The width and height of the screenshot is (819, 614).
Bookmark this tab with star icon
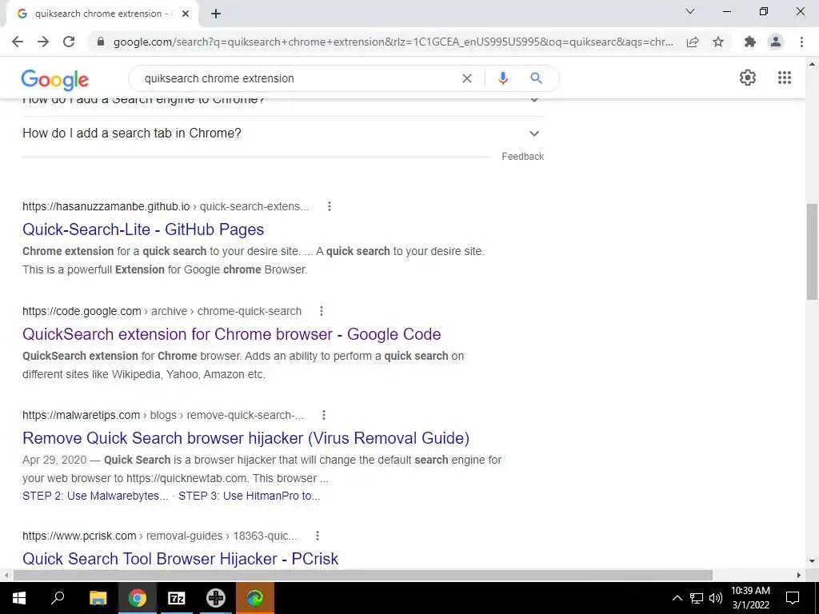(x=718, y=42)
